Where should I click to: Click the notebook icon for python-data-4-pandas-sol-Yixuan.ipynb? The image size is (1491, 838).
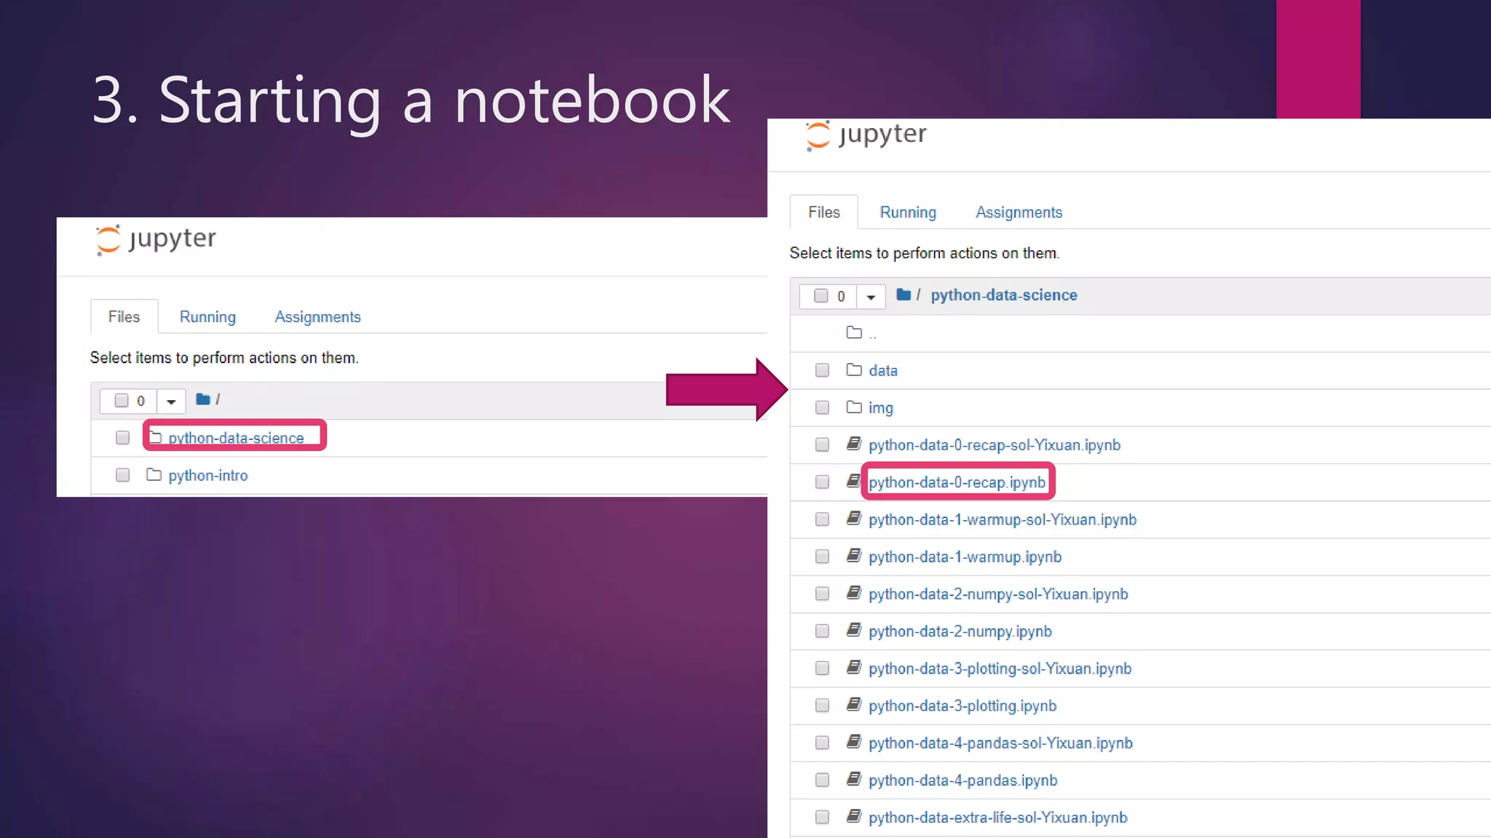[854, 742]
